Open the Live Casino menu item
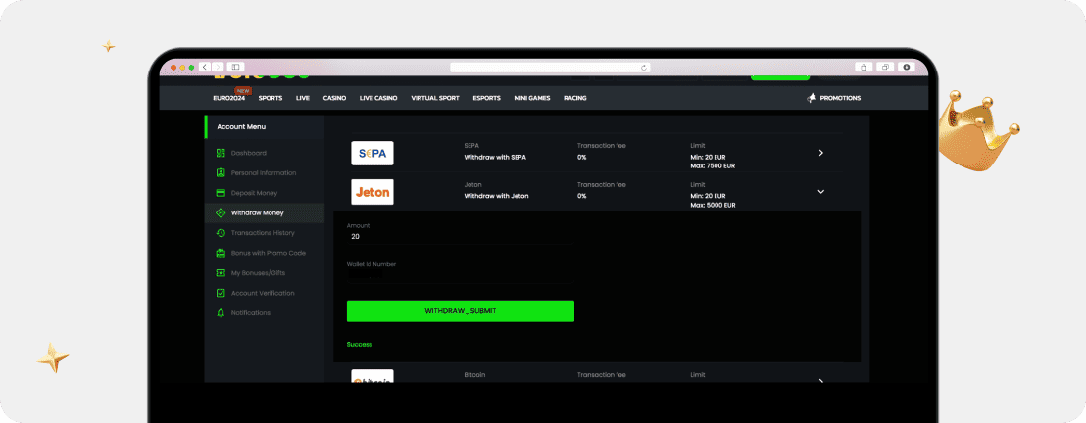 (378, 98)
